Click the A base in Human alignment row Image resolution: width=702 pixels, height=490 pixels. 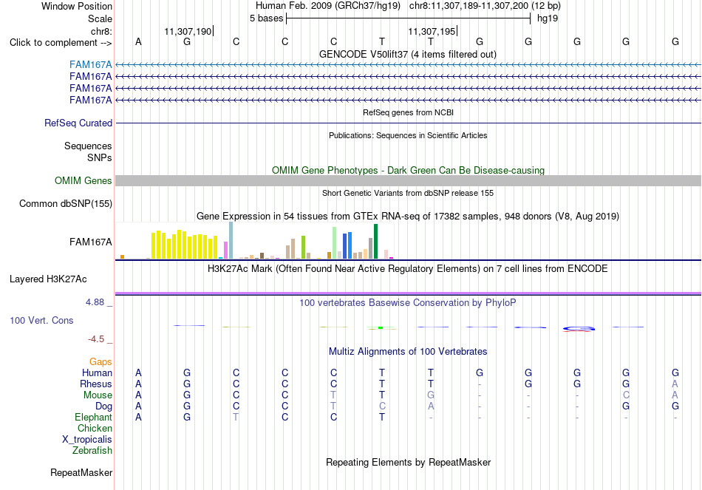[138, 372]
